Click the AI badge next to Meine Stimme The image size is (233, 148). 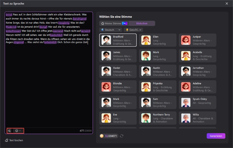(125, 23)
